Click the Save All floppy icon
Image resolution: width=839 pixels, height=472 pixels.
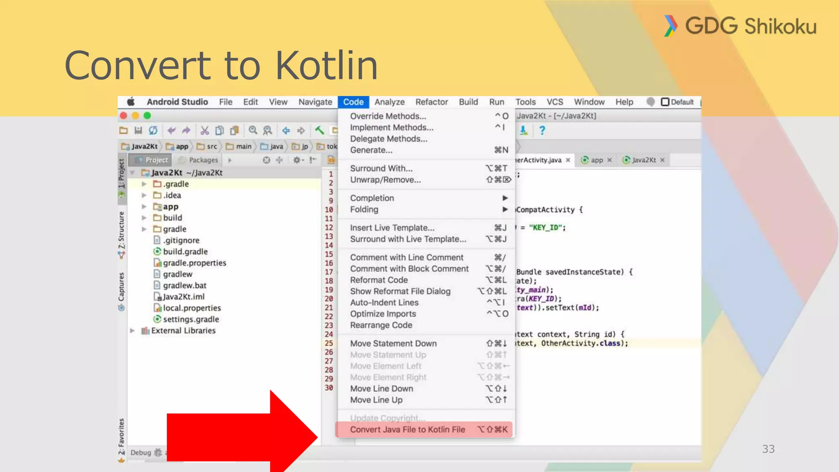coord(138,131)
